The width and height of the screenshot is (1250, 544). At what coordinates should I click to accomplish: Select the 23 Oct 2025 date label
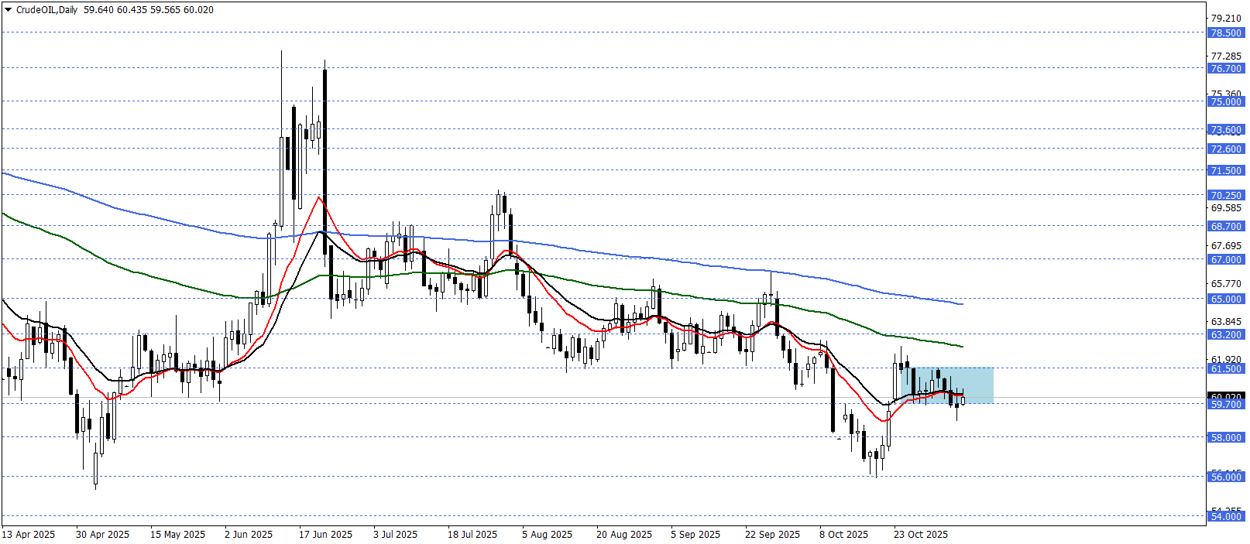(920, 535)
